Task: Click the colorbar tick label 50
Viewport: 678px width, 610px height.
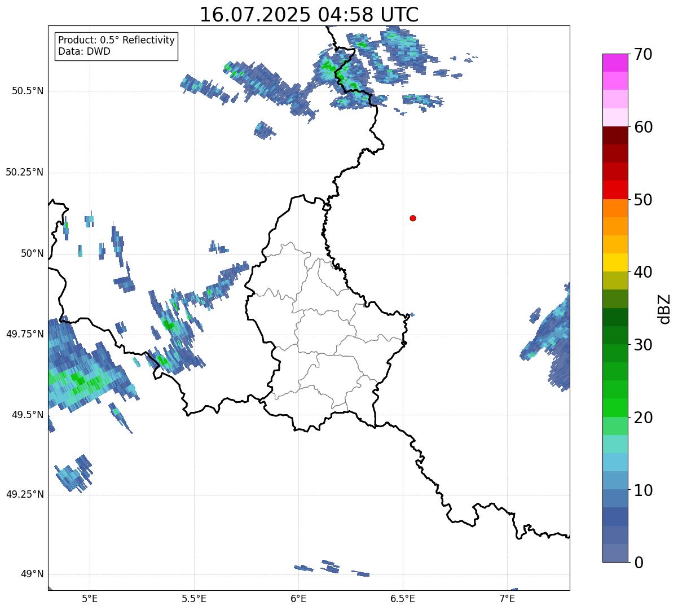Action: coord(643,200)
